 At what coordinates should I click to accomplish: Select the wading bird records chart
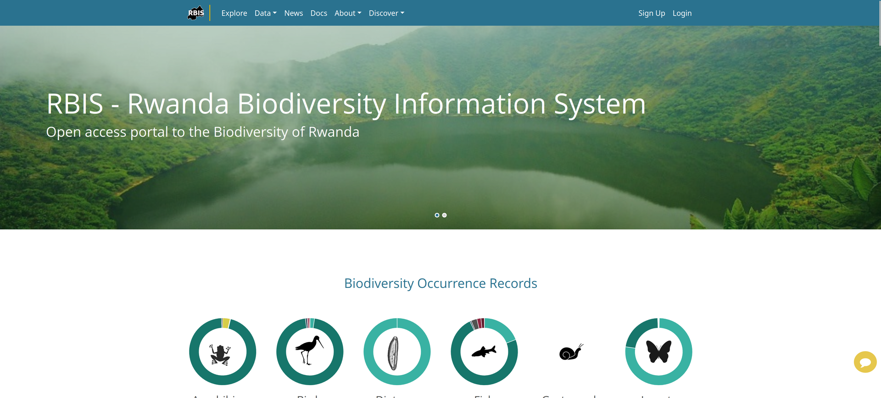point(310,352)
